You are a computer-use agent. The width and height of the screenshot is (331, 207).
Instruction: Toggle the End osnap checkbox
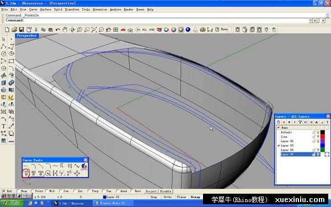(4, 191)
